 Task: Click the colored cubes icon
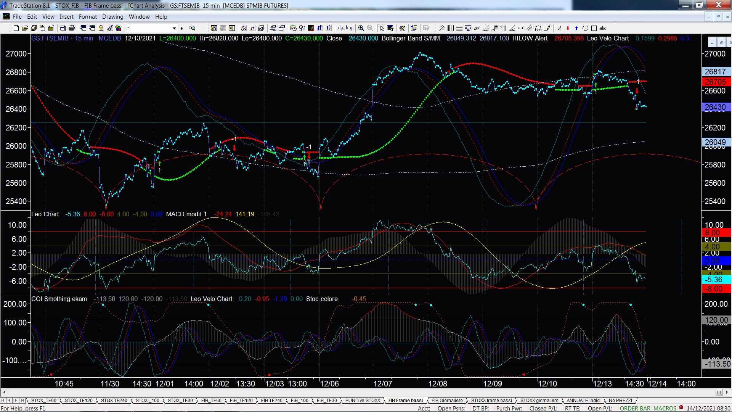[x=118, y=28]
